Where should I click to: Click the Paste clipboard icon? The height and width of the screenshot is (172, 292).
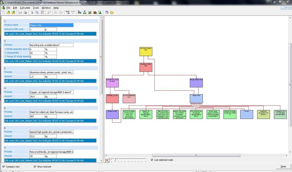click(42, 13)
